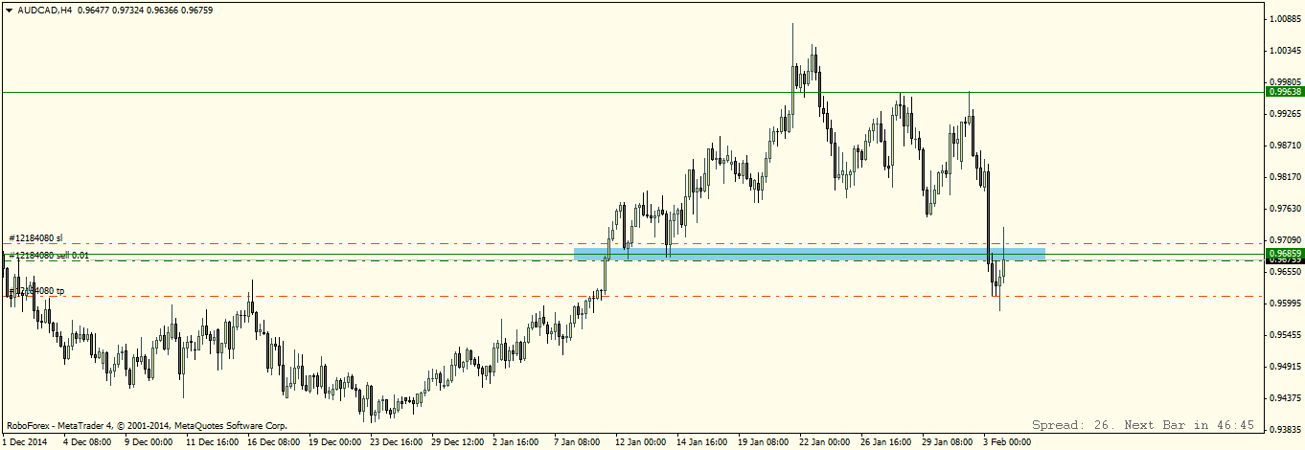Viewport: 1305px width, 450px height.
Task: Click the 0.99265 price scale label
Action: pos(1285,114)
